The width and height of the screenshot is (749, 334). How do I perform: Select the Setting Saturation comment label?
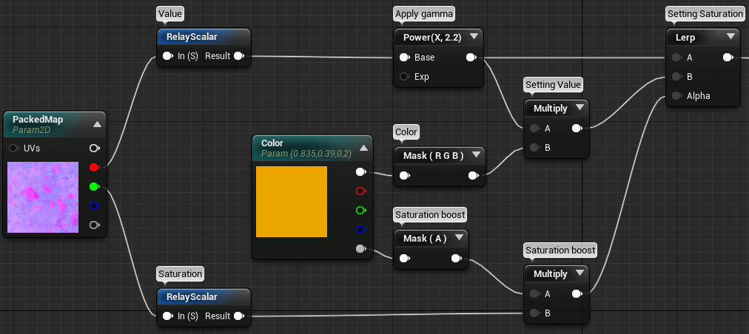pyautogui.click(x=705, y=14)
